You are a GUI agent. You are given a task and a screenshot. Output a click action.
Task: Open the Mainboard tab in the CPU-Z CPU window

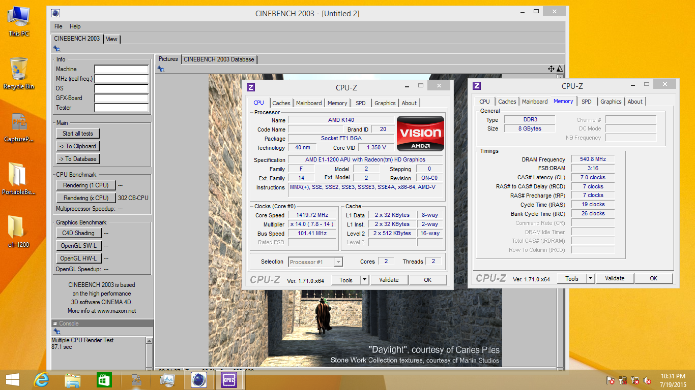309,103
